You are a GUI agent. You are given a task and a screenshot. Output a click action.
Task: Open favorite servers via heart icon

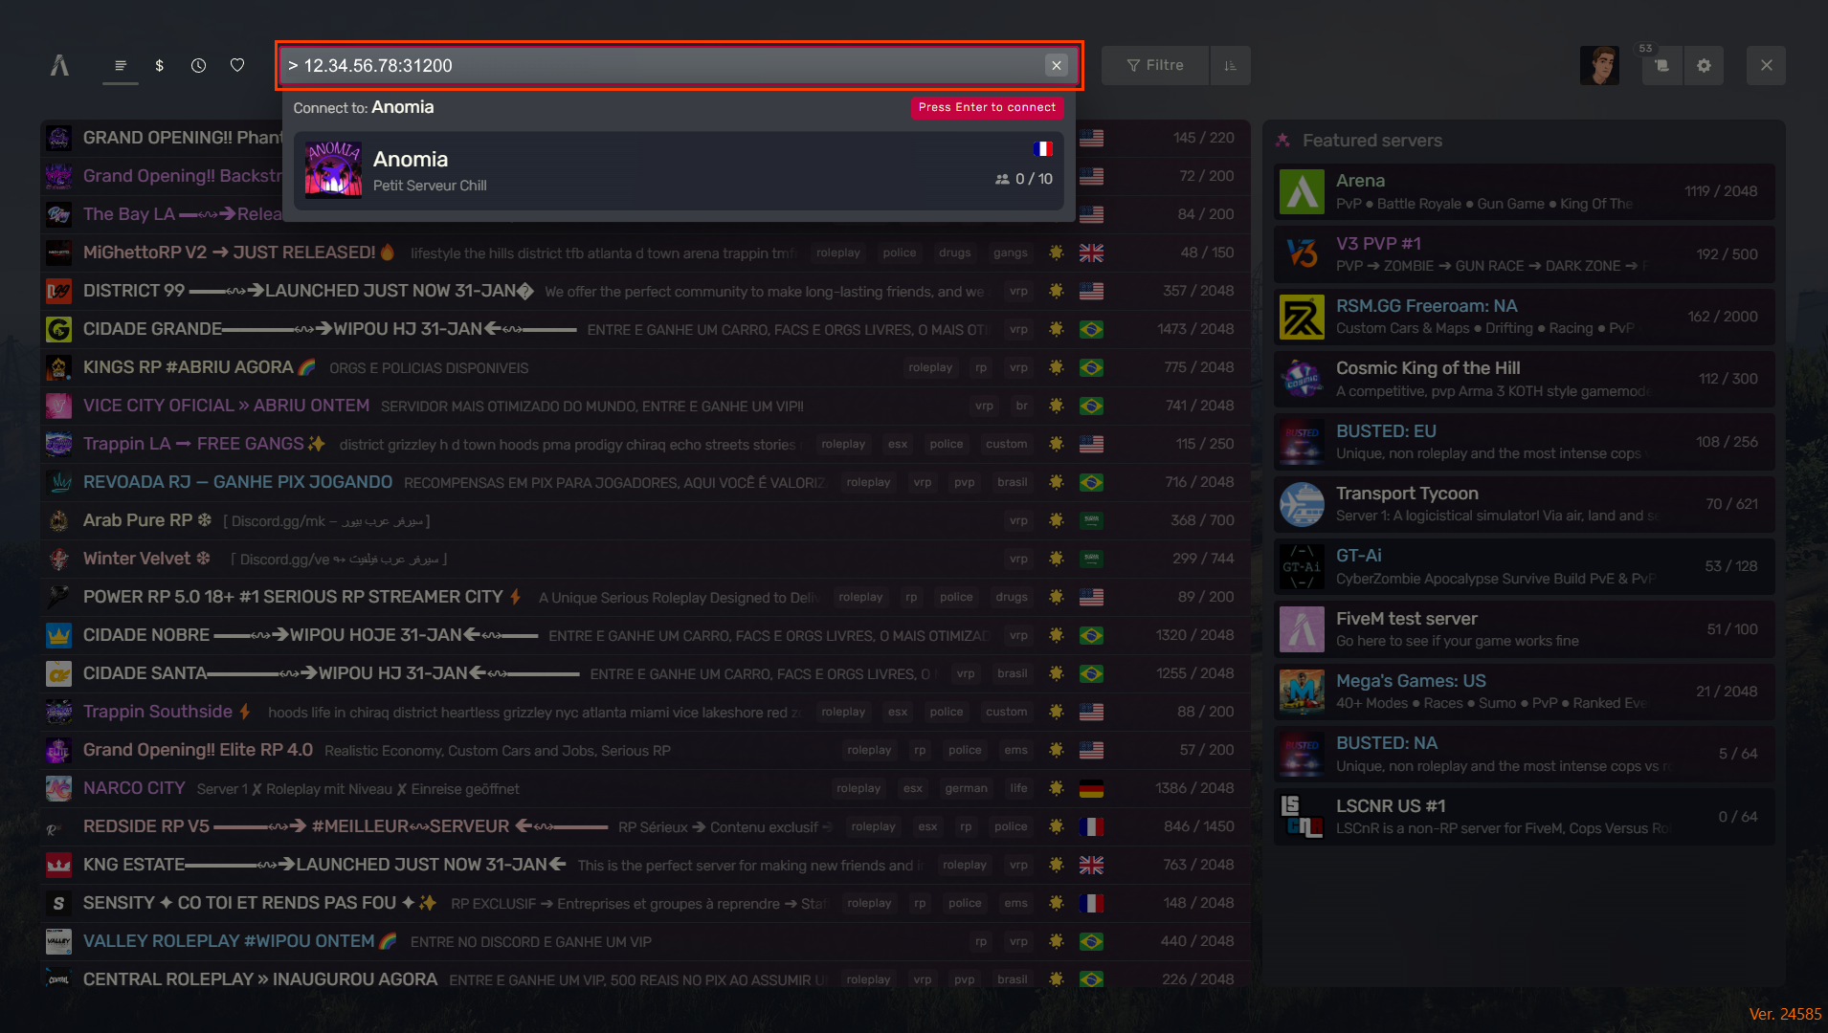[x=237, y=65]
